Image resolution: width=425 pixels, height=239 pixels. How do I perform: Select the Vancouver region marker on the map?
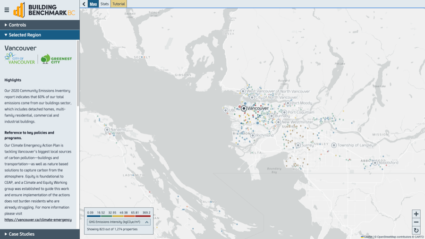(244, 108)
